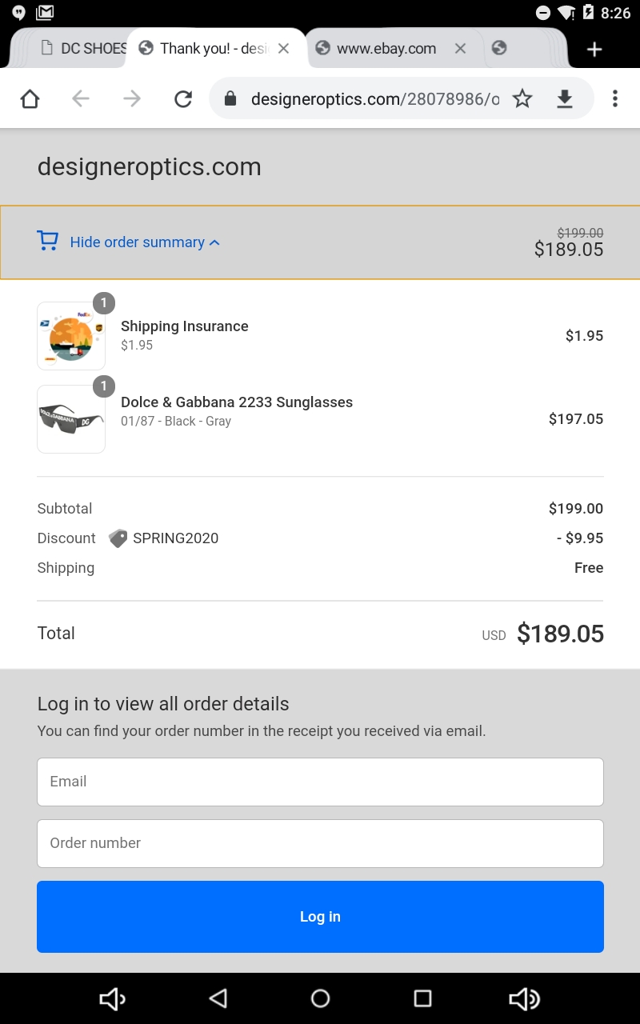The height and width of the screenshot is (1024, 640).
Task: Reload the page
Action: tap(183, 98)
